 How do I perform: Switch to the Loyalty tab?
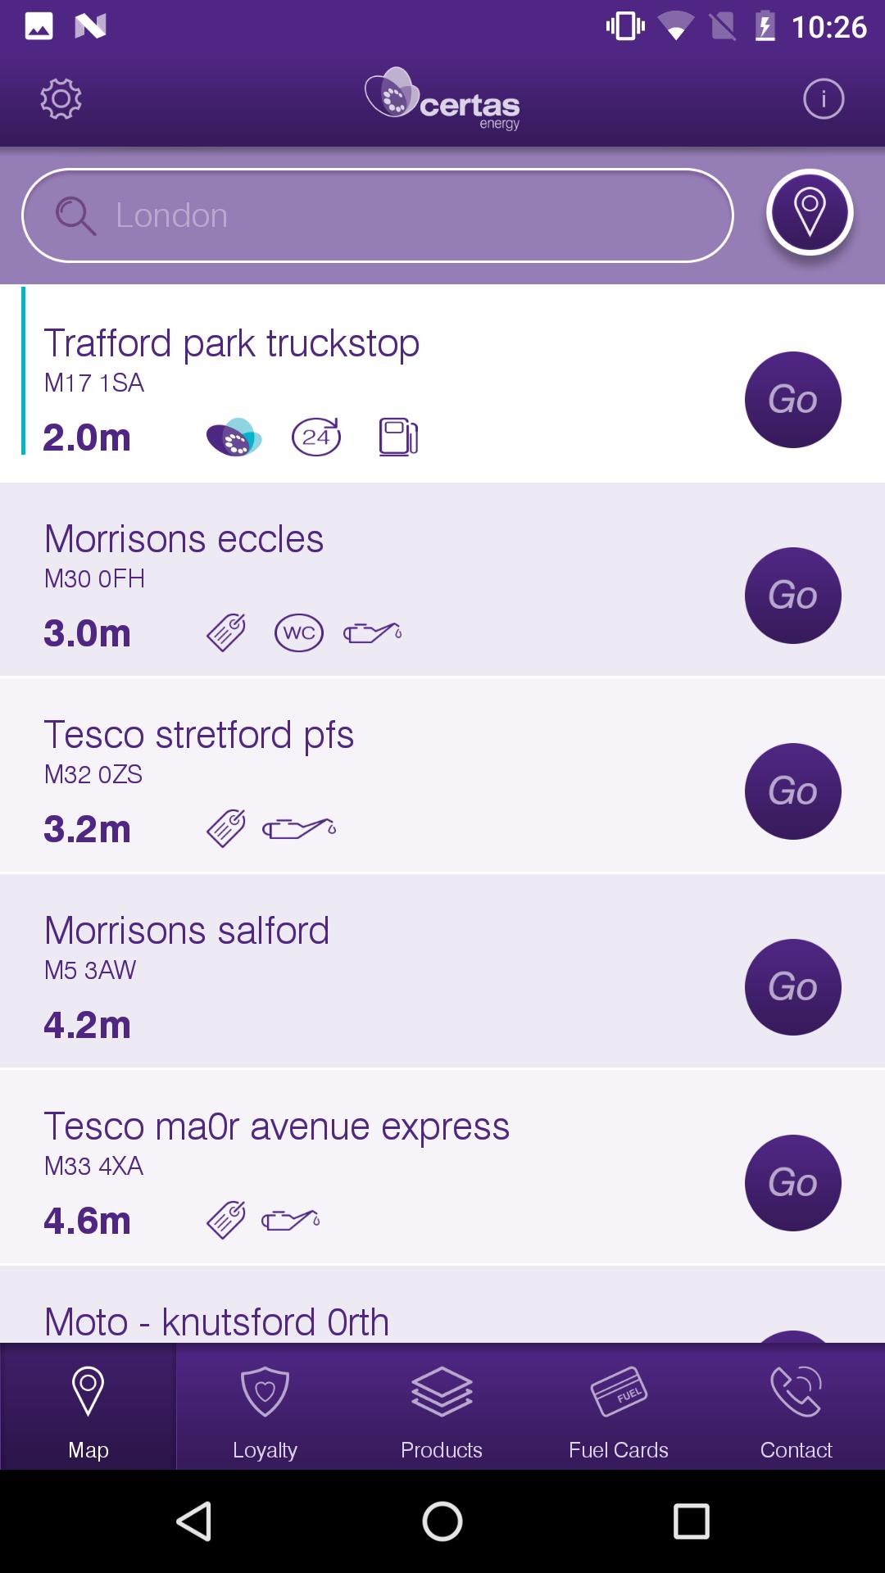[x=265, y=1406]
